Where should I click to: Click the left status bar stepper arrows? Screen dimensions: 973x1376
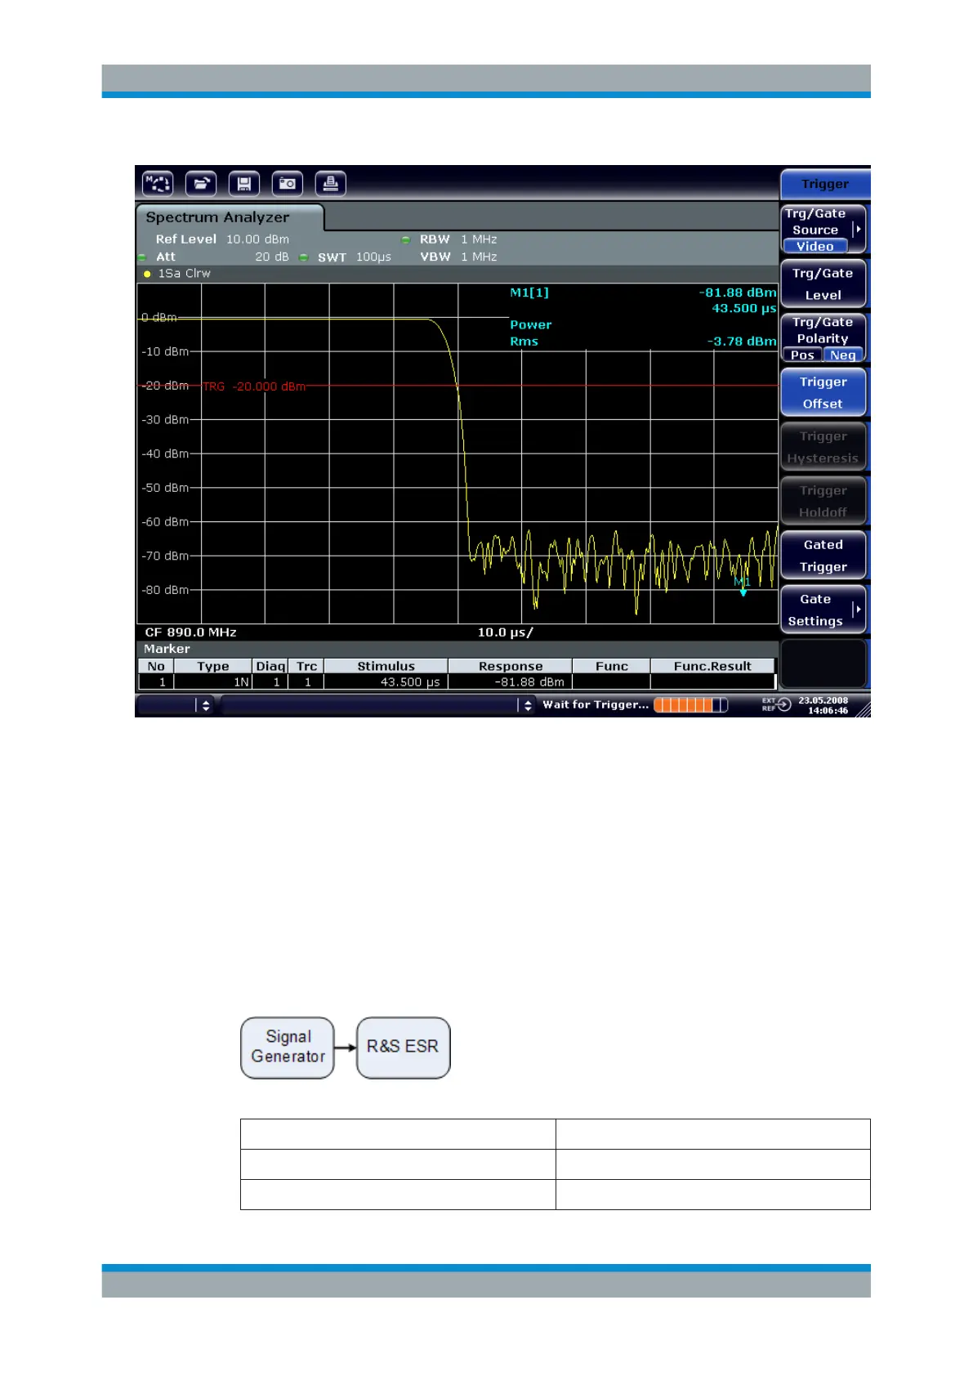pyautogui.click(x=206, y=705)
